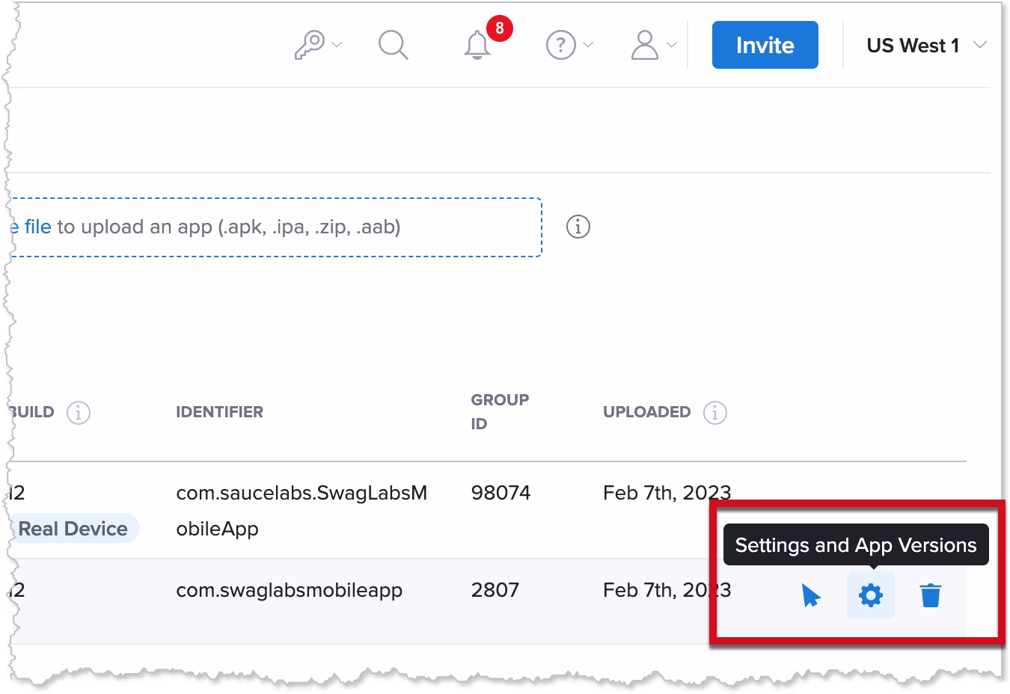Click group ID 98074

[x=501, y=493]
